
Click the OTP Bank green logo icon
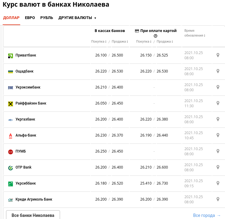(11, 168)
